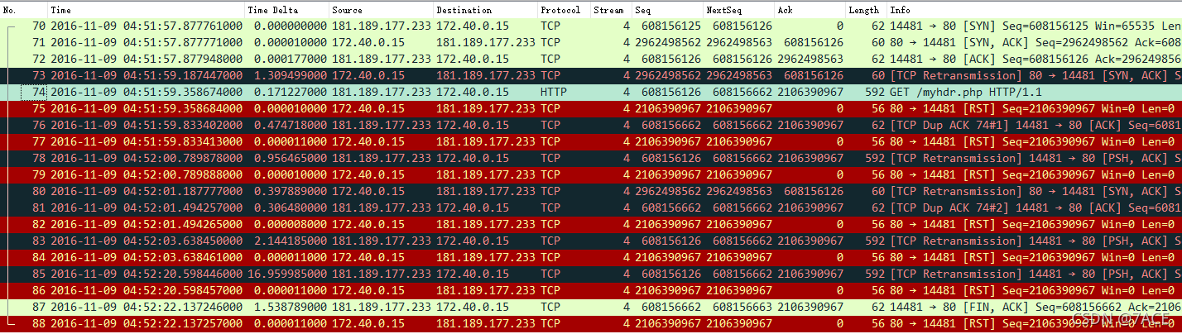Select packet 84 RST row
The height and width of the screenshot is (334, 1182).
coord(591,257)
